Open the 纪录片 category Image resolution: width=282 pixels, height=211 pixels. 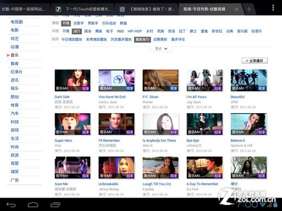(16, 72)
